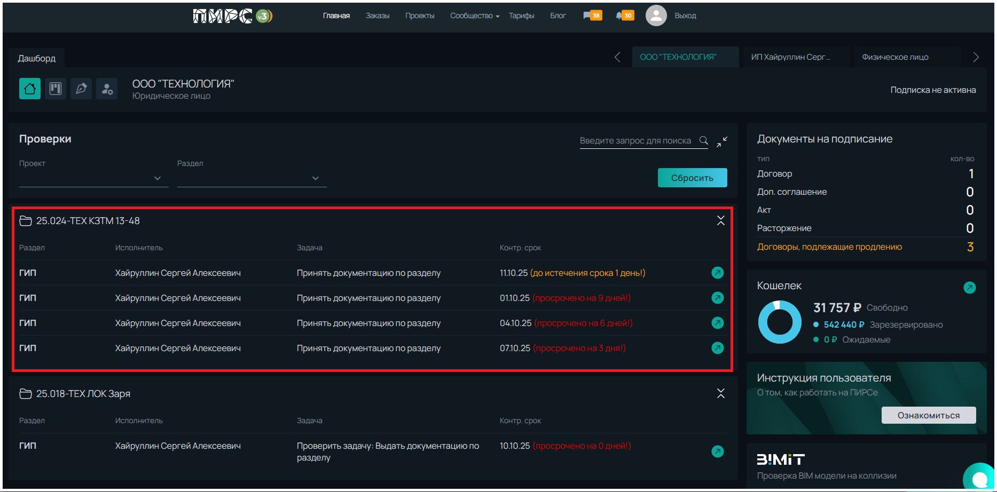The image size is (997, 492).
Task: Go to Заказы in the top menu
Action: (377, 16)
